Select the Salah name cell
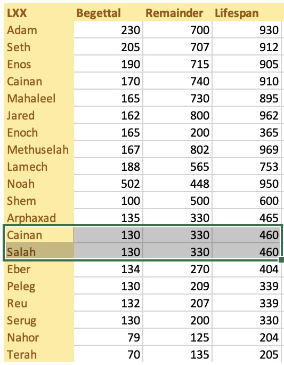The width and height of the screenshot is (284, 365). click(x=39, y=252)
